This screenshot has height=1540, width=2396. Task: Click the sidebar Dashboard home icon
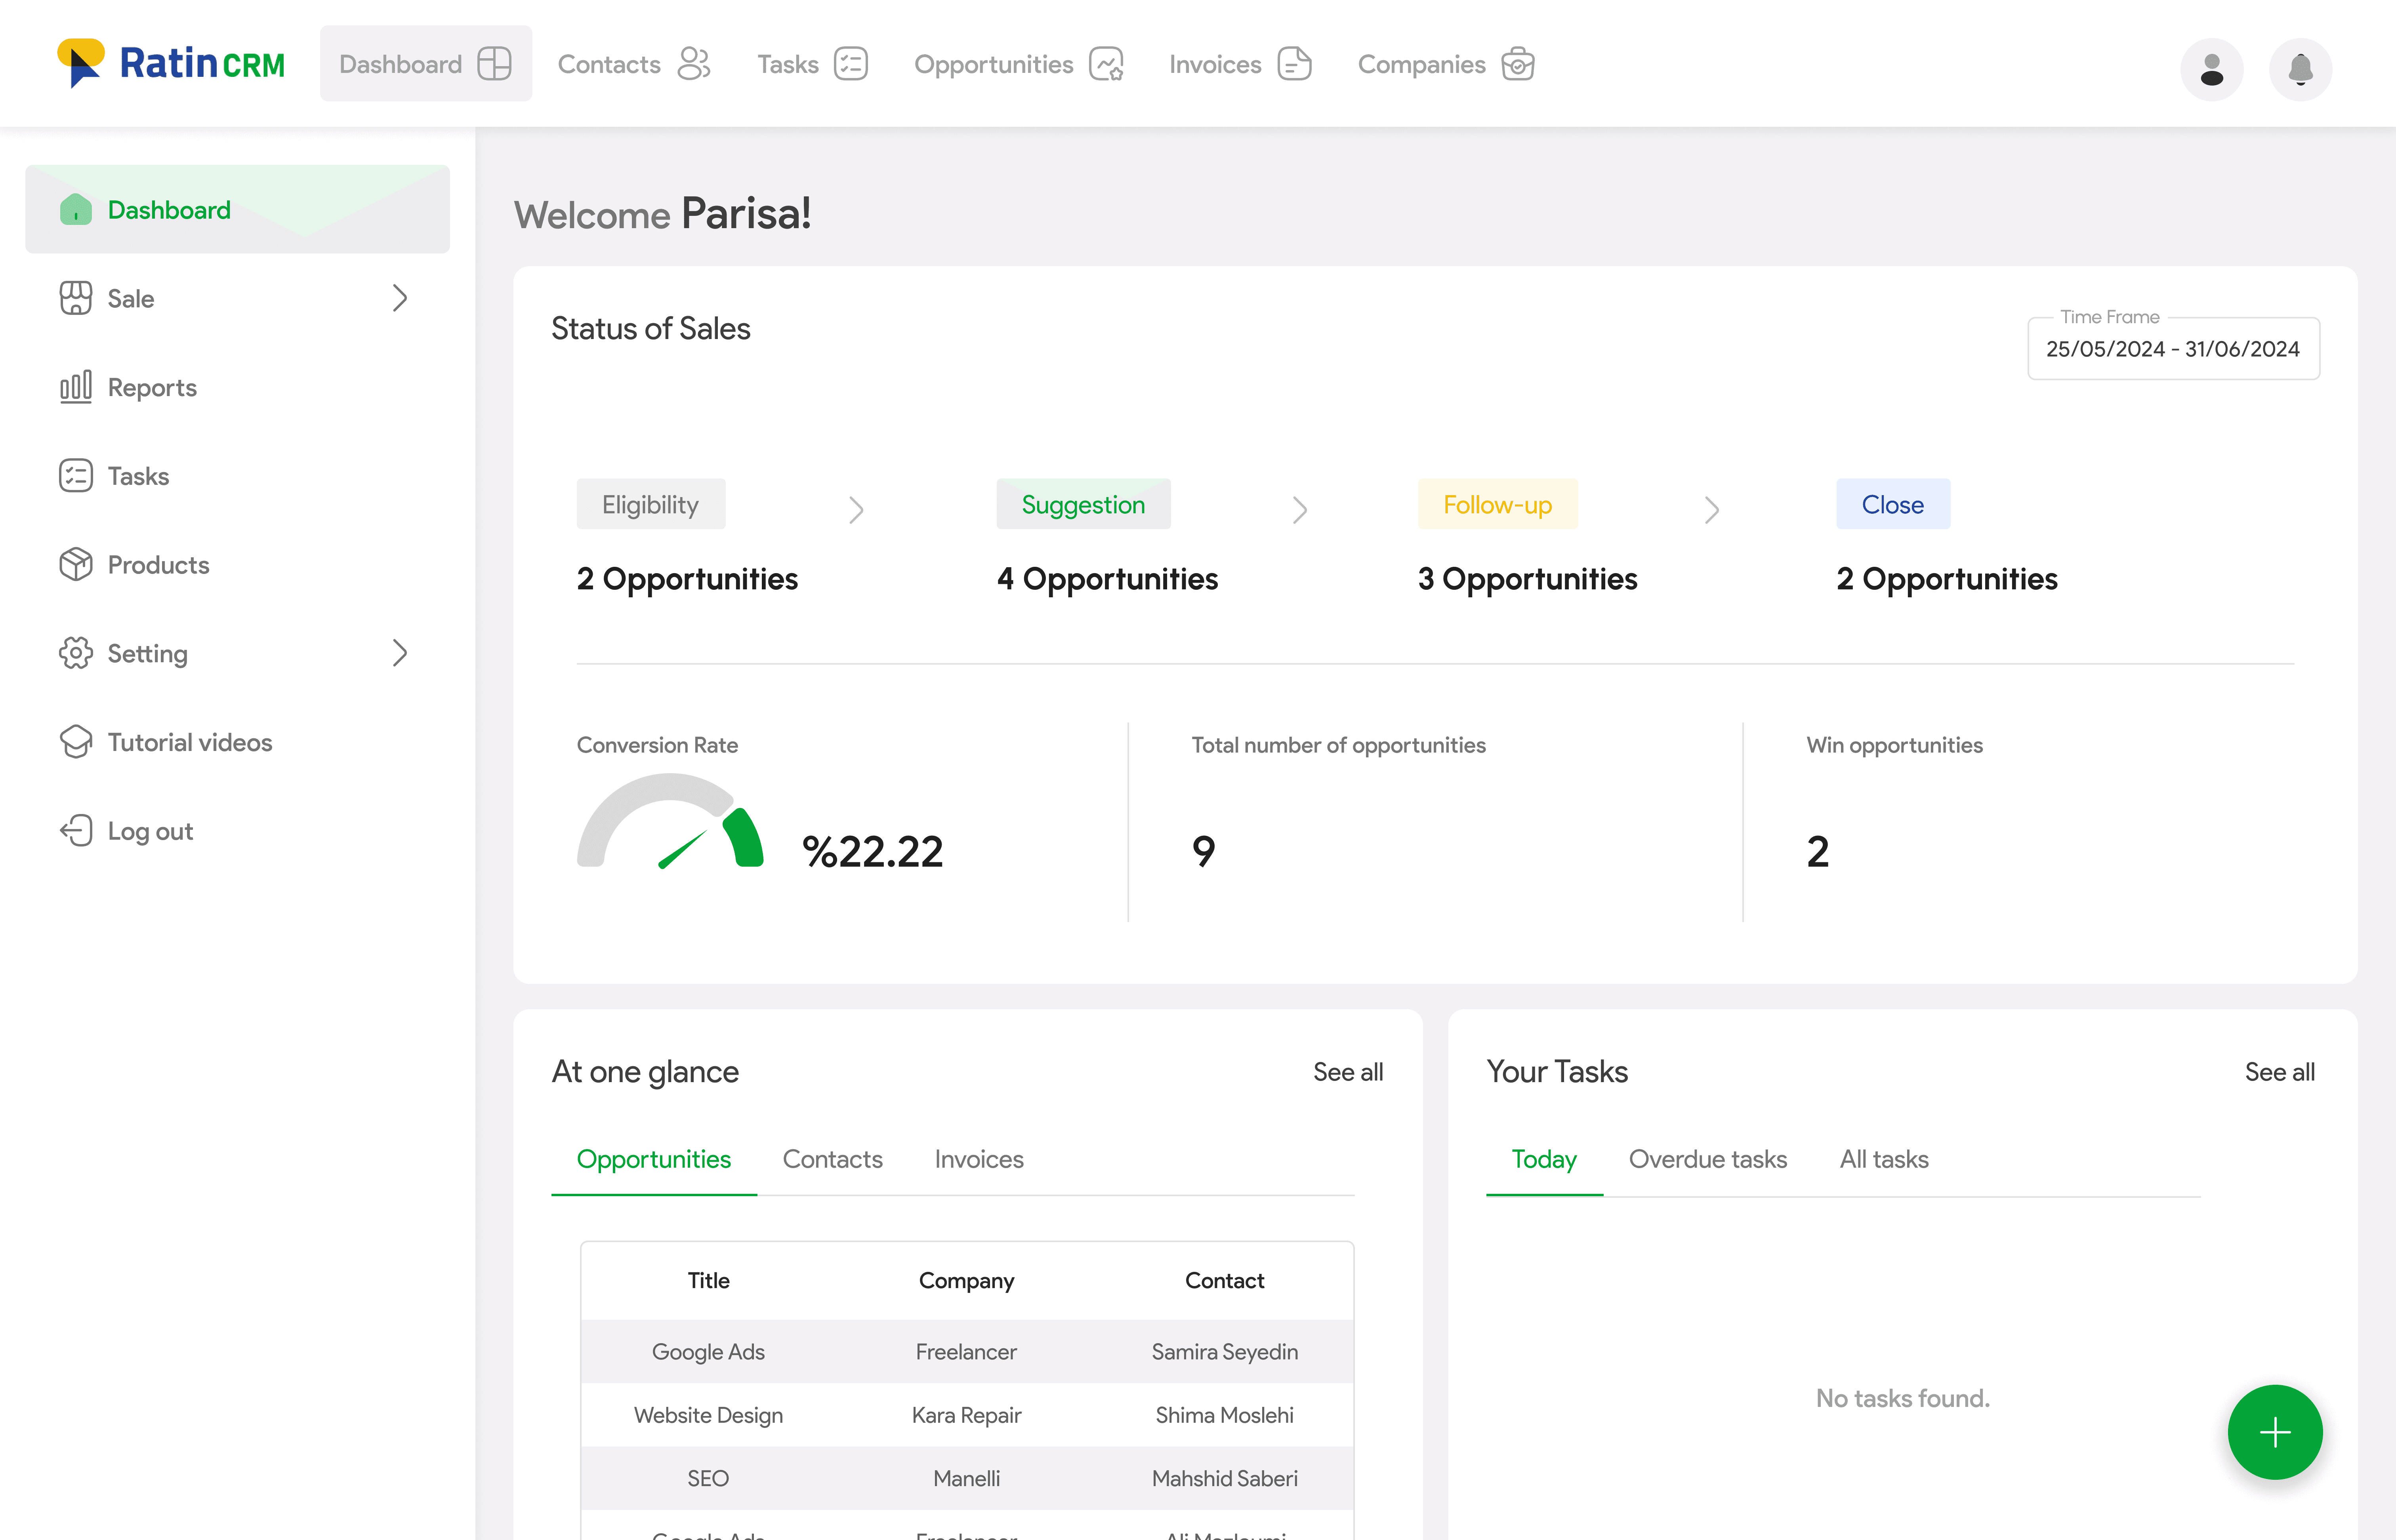coord(76,210)
